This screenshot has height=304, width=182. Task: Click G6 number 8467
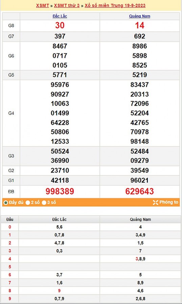point(60,46)
